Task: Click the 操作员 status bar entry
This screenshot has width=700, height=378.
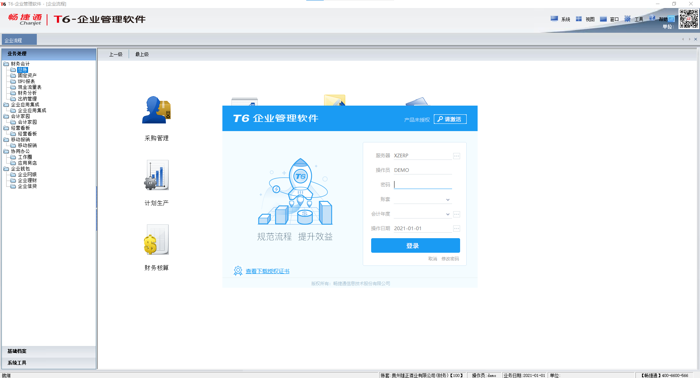Action: (484, 375)
